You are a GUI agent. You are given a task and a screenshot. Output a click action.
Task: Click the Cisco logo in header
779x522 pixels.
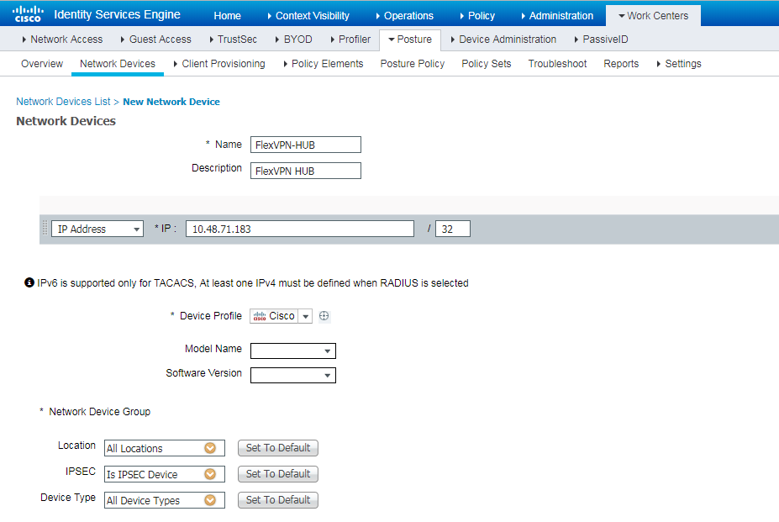tap(28, 14)
